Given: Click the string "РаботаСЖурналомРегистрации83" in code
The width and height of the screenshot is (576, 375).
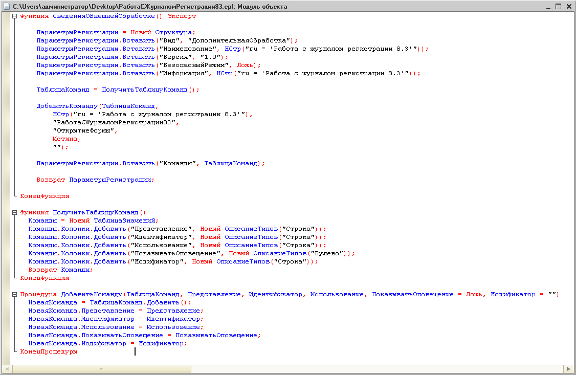Looking at the screenshot, I should pyautogui.click(x=114, y=123).
